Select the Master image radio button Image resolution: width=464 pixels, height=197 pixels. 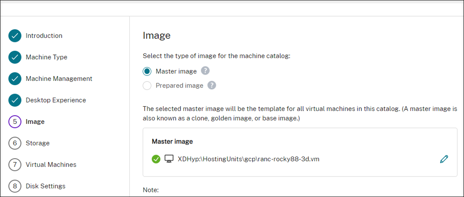coord(147,71)
